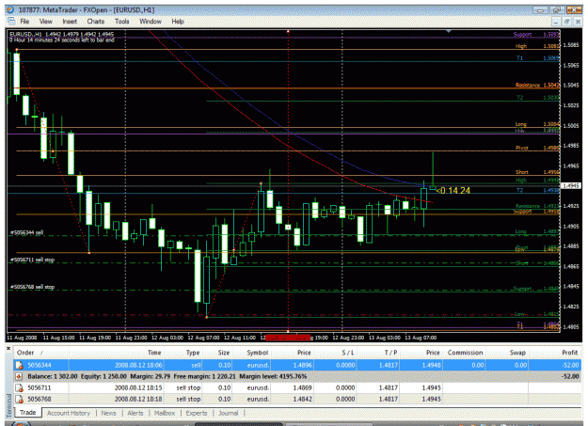Switch to the Mailbox tab

click(x=165, y=413)
